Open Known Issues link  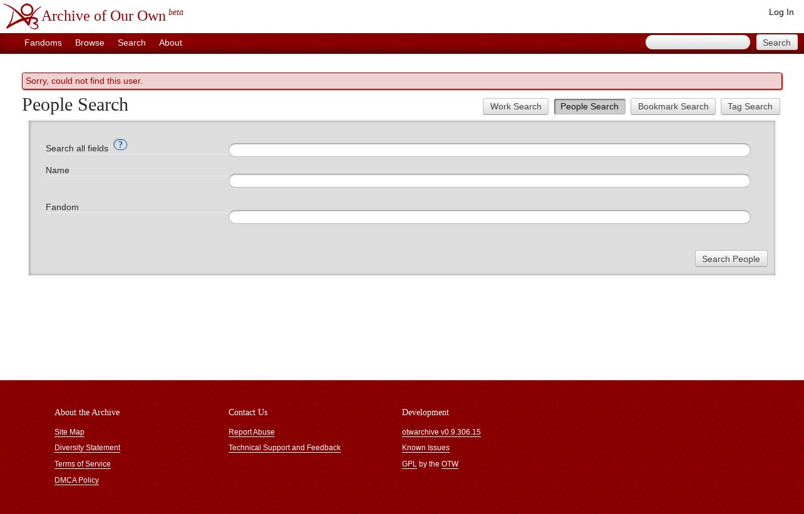point(426,448)
